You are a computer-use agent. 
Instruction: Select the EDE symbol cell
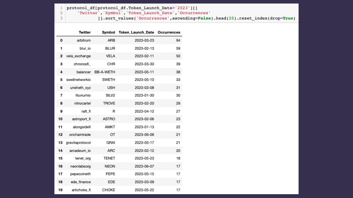coord(111,182)
